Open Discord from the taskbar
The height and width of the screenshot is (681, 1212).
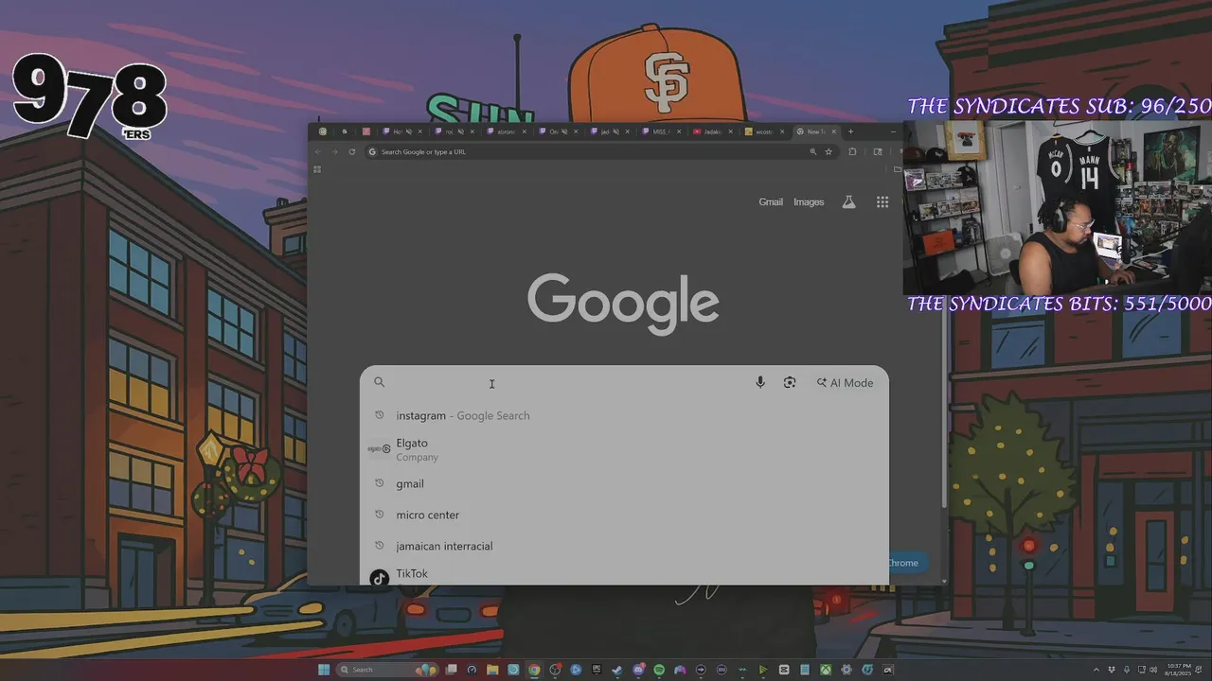[x=639, y=670]
